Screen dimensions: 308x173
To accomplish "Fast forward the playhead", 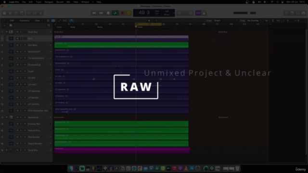I will coord(101,13).
